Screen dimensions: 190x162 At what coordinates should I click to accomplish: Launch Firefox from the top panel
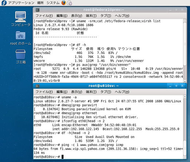[x=63, y=3]
